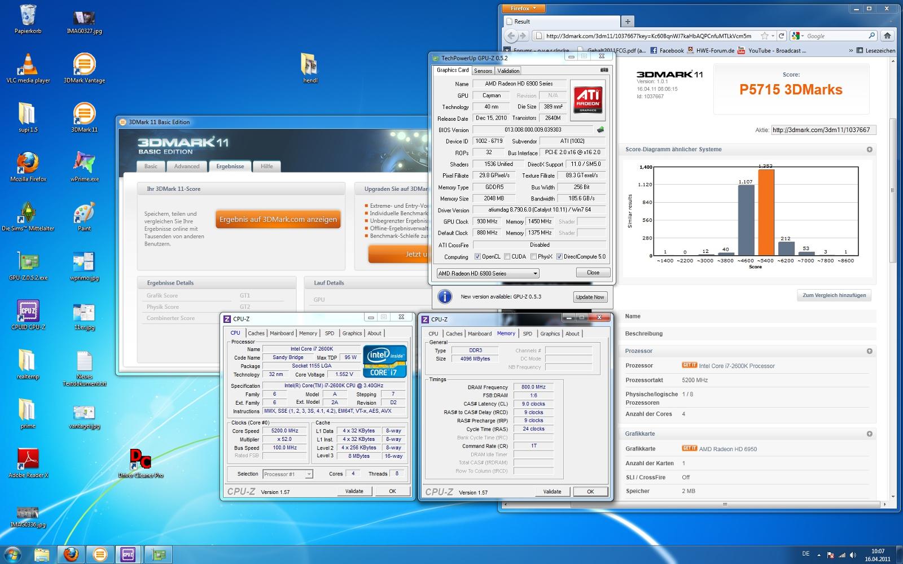Screen dimensions: 903x564
Task: Click OK in CPU-Z processor window
Action: pos(392,491)
